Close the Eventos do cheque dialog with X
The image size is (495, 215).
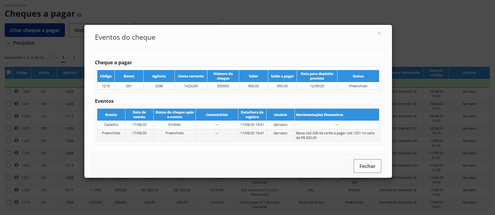pyautogui.click(x=379, y=33)
